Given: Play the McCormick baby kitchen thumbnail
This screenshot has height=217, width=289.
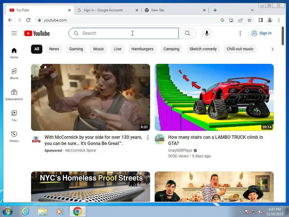Looking at the screenshot, I should tap(91, 97).
